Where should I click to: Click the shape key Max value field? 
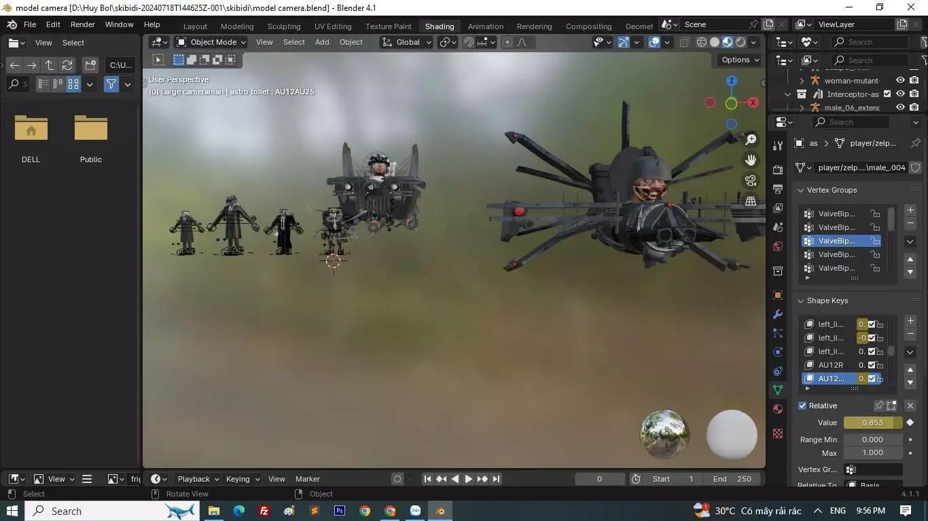[x=873, y=452]
